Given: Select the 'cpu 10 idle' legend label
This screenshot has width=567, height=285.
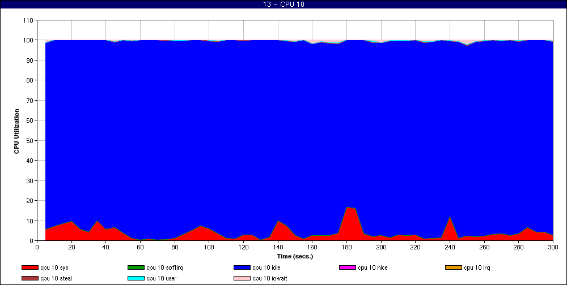Looking at the screenshot, I should 266,267.
